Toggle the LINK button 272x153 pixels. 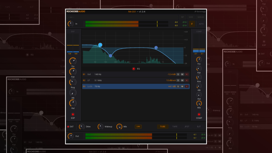pyautogui.click(x=138, y=127)
